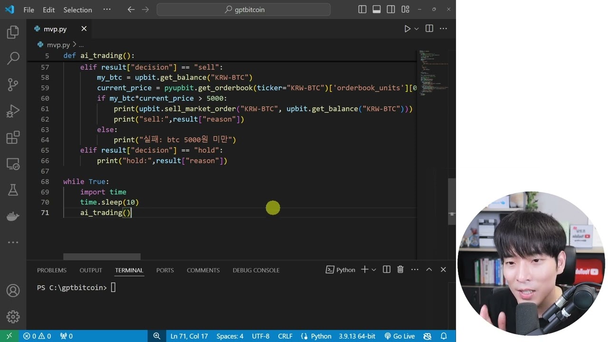Close the mvp.py tab
608x342 pixels.
click(x=84, y=28)
